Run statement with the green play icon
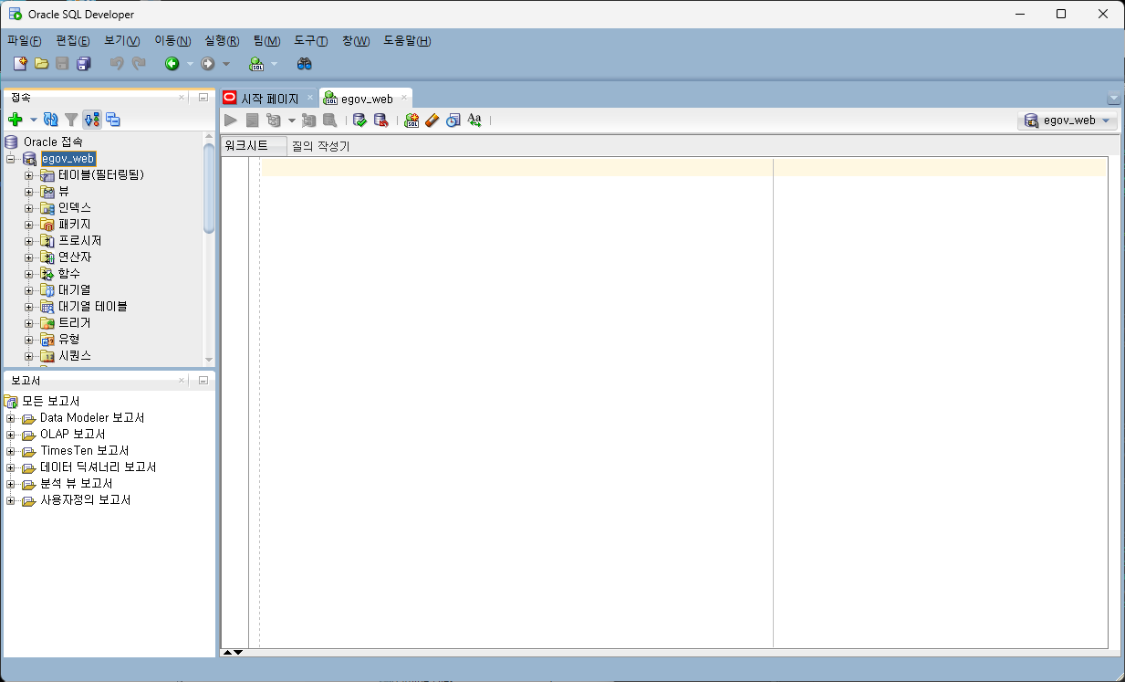Viewport: 1125px width, 682px height. (231, 121)
